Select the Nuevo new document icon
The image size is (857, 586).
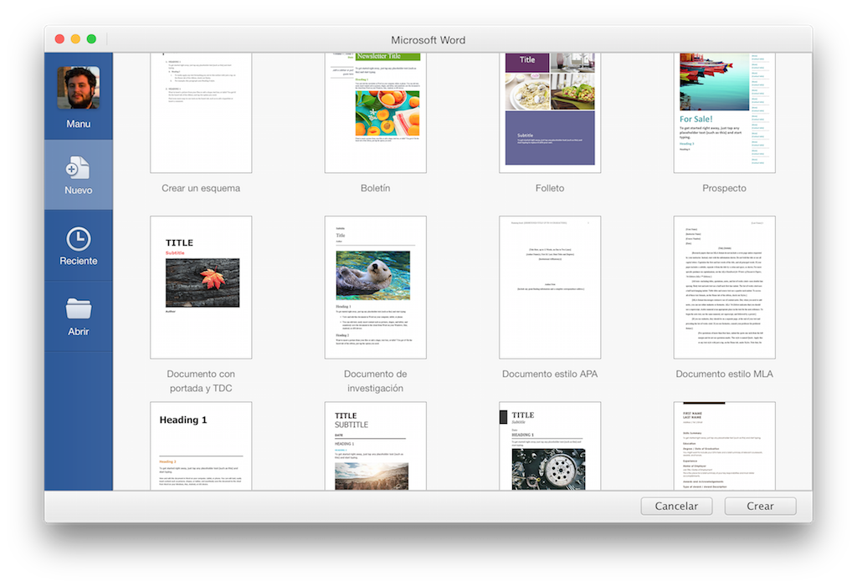click(x=78, y=167)
